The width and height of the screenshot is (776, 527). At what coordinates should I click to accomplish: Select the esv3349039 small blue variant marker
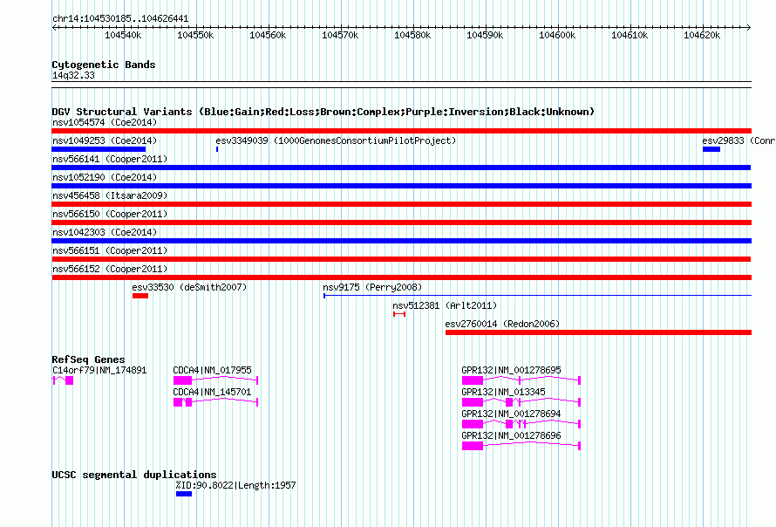(x=217, y=149)
